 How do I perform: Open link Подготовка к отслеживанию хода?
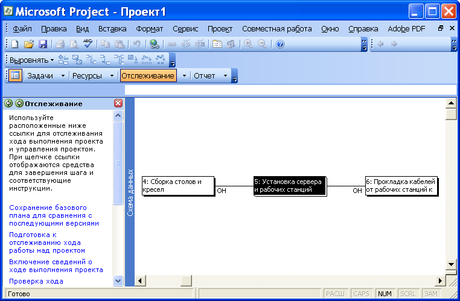(x=47, y=242)
